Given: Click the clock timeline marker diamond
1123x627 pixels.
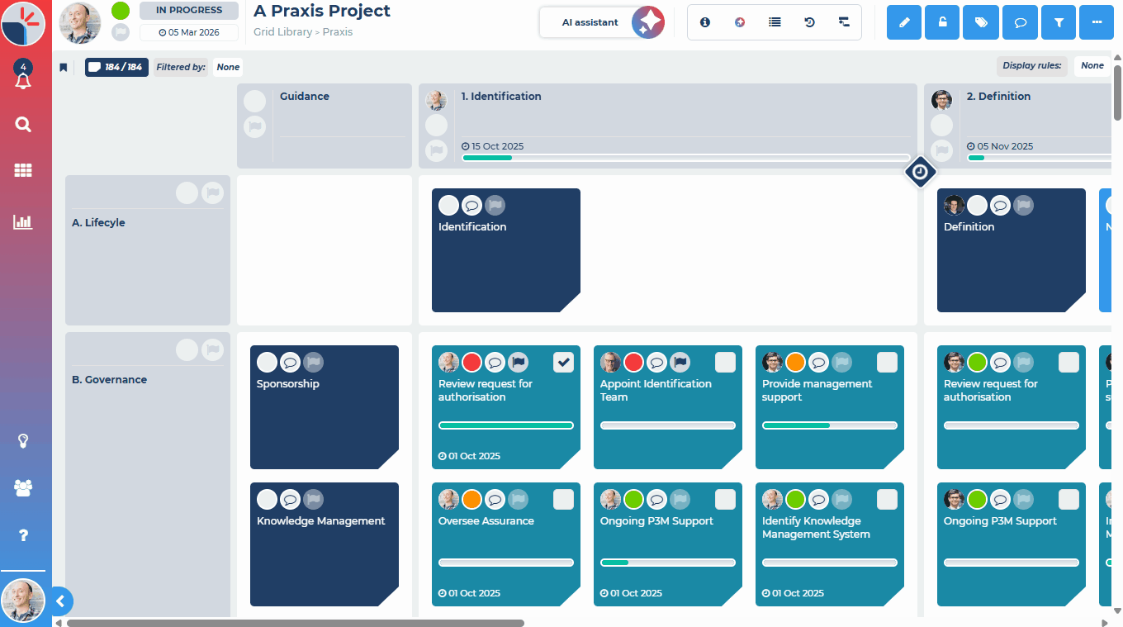Looking at the screenshot, I should [x=921, y=173].
